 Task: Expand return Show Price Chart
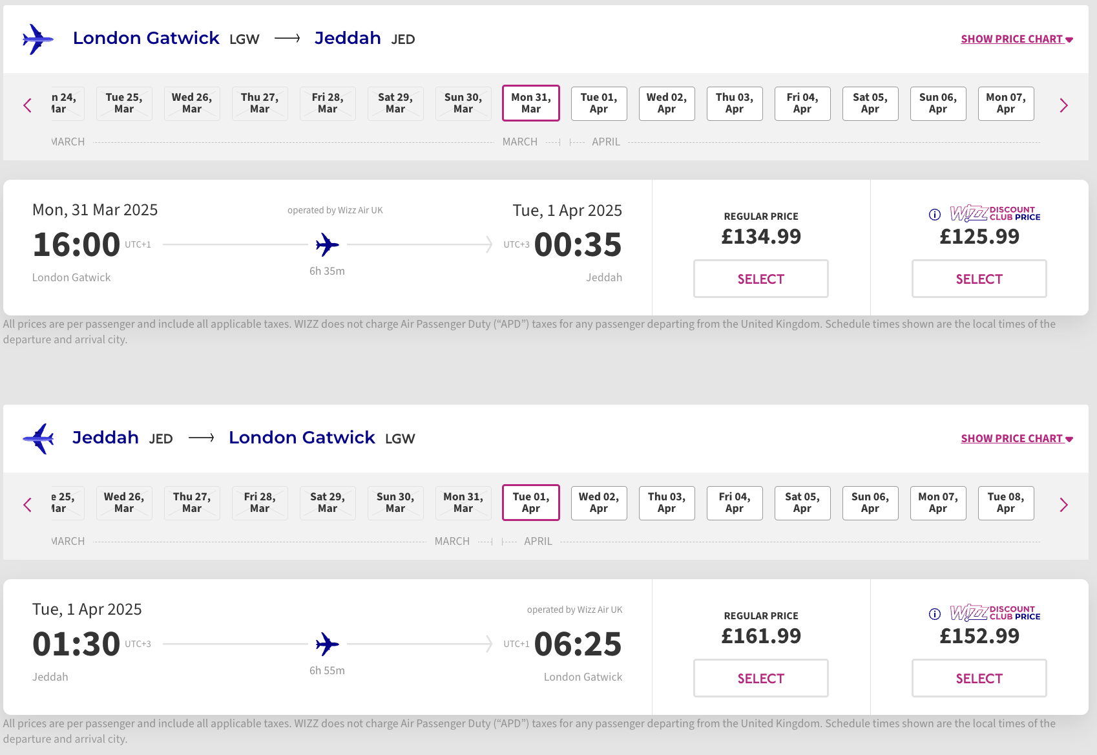[1017, 439]
